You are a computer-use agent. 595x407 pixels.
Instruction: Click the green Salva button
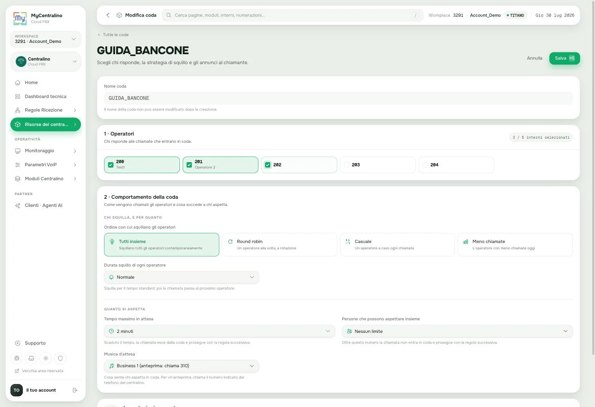pos(564,58)
